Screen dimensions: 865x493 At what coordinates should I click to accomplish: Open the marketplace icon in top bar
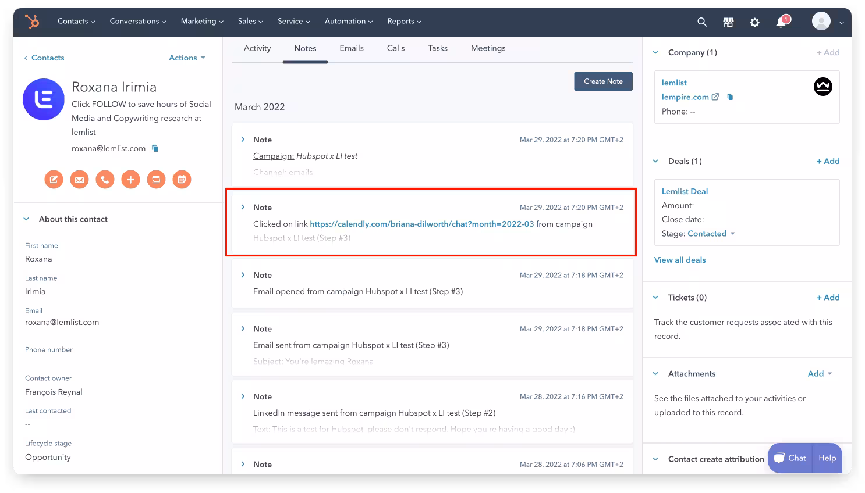coord(728,22)
